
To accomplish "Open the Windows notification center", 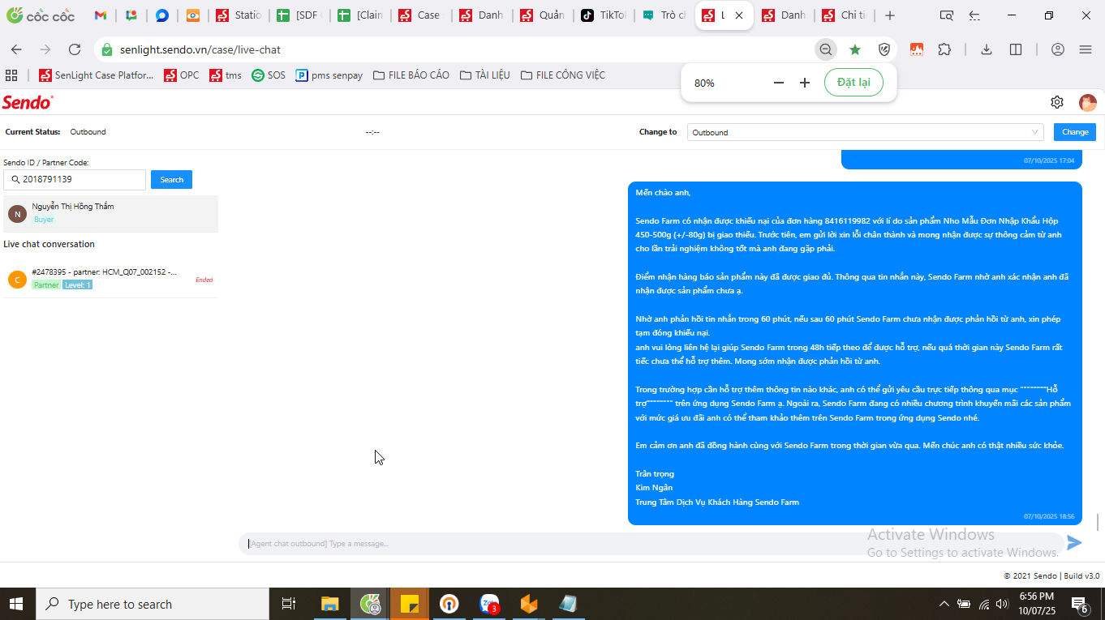I will click(x=1080, y=604).
